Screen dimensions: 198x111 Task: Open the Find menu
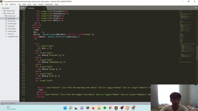pyautogui.click(x=19, y=4)
